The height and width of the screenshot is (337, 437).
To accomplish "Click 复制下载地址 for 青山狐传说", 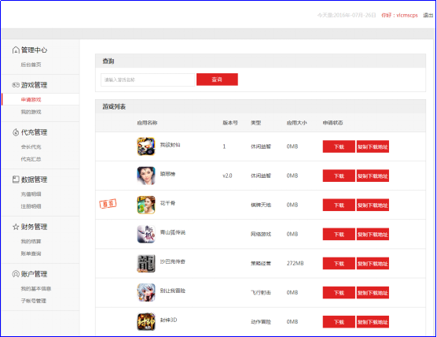I will pyautogui.click(x=373, y=235).
